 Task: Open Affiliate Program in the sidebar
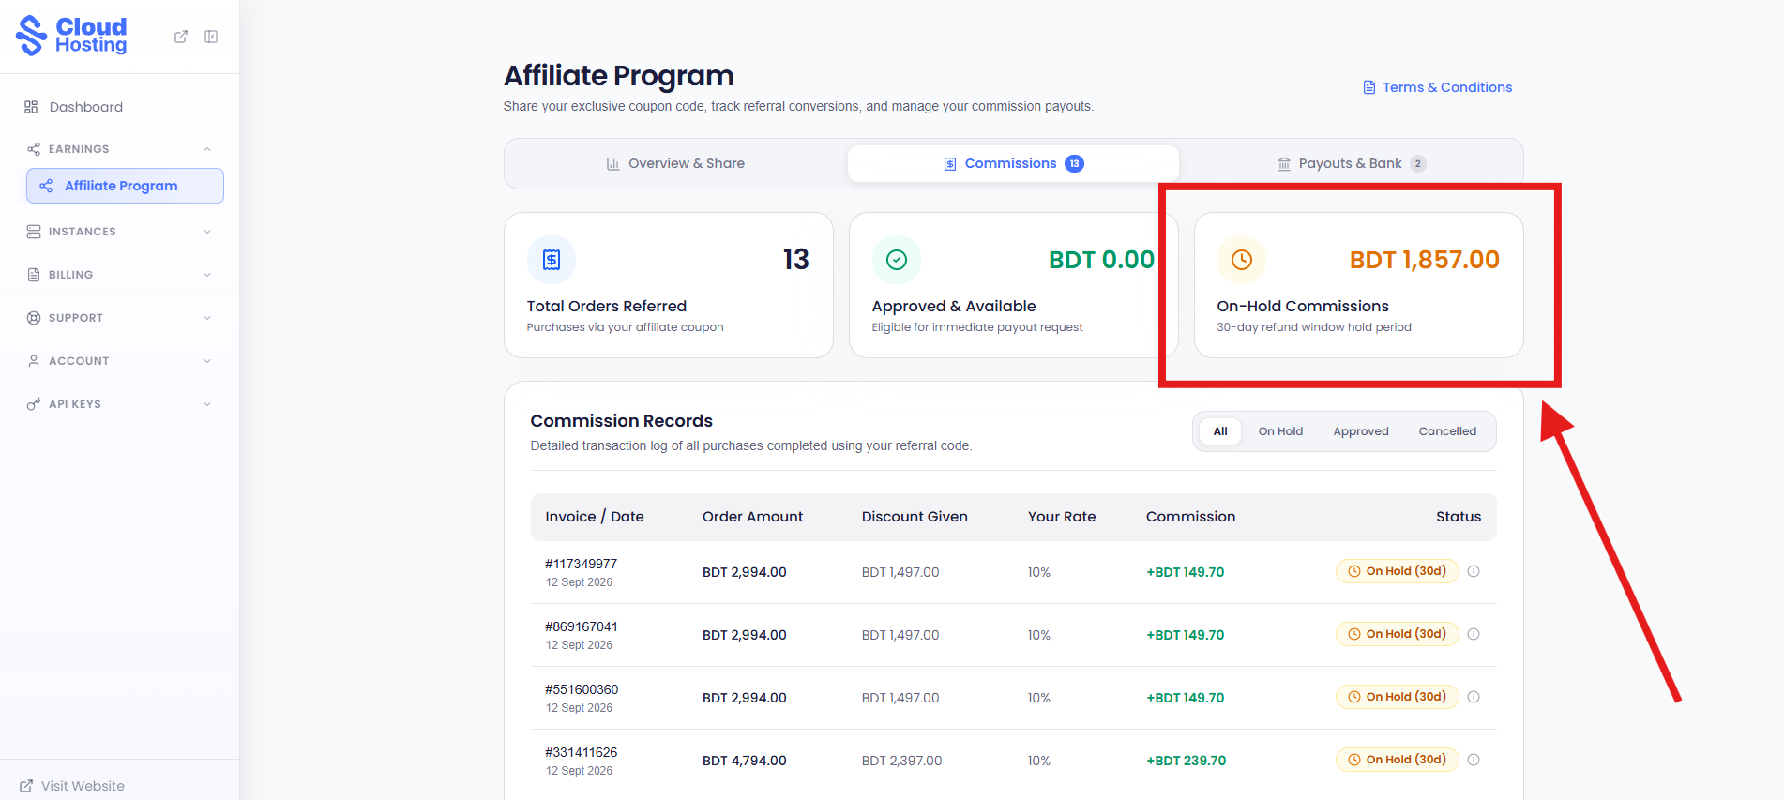point(125,186)
